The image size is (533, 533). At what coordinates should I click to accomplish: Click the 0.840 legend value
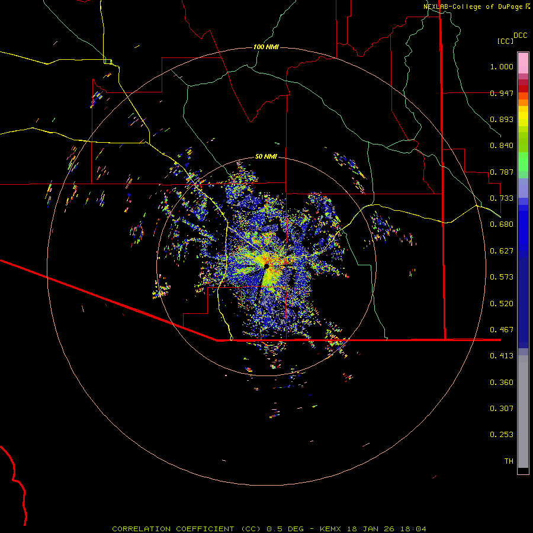click(502, 146)
